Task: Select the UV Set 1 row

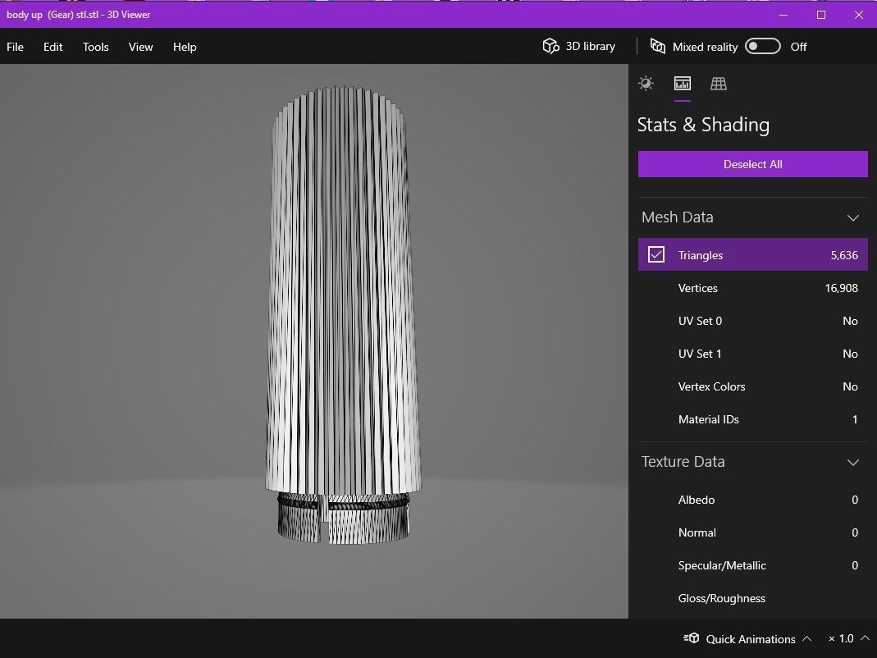Action: click(753, 354)
